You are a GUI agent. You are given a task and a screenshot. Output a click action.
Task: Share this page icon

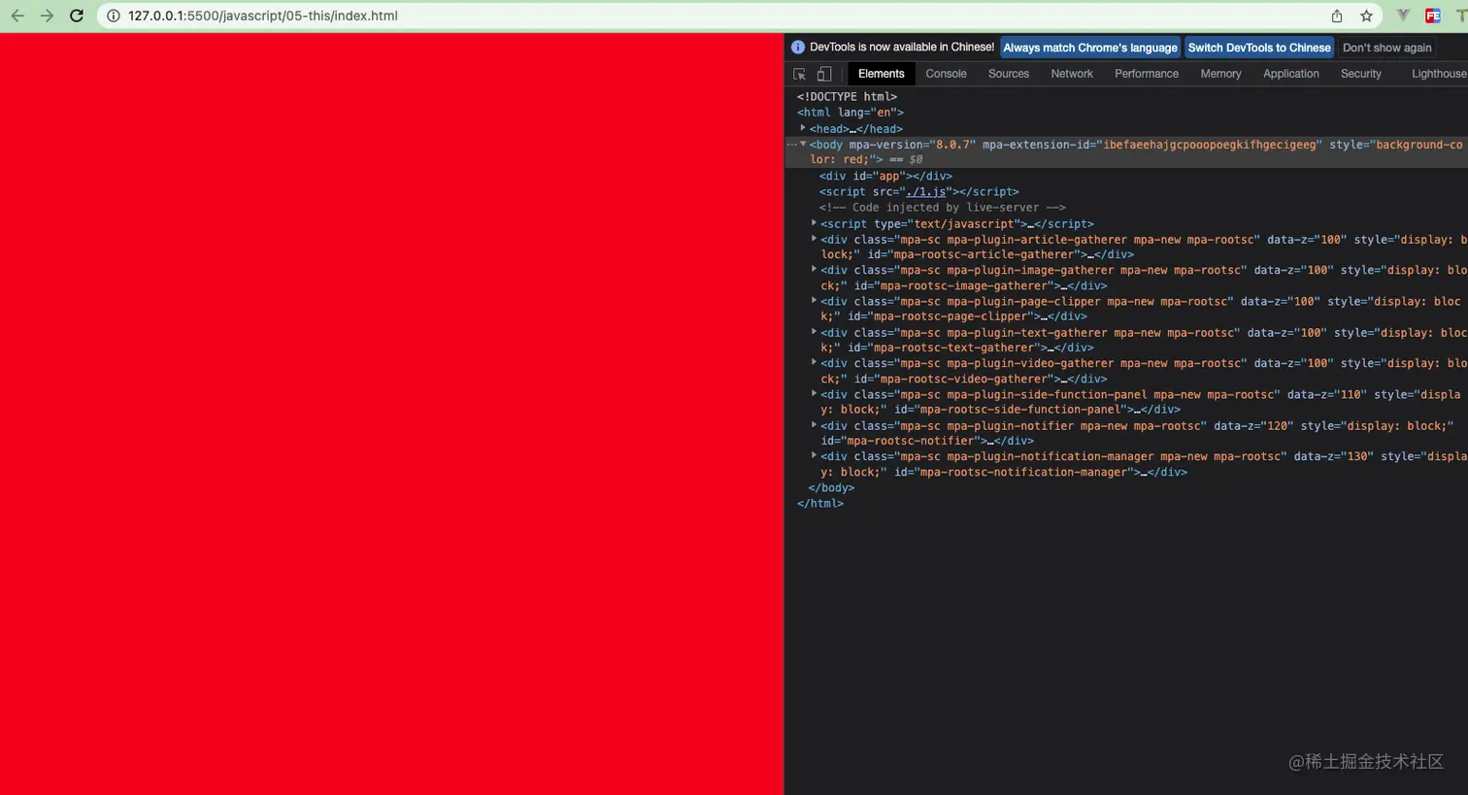pos(1337,16)
